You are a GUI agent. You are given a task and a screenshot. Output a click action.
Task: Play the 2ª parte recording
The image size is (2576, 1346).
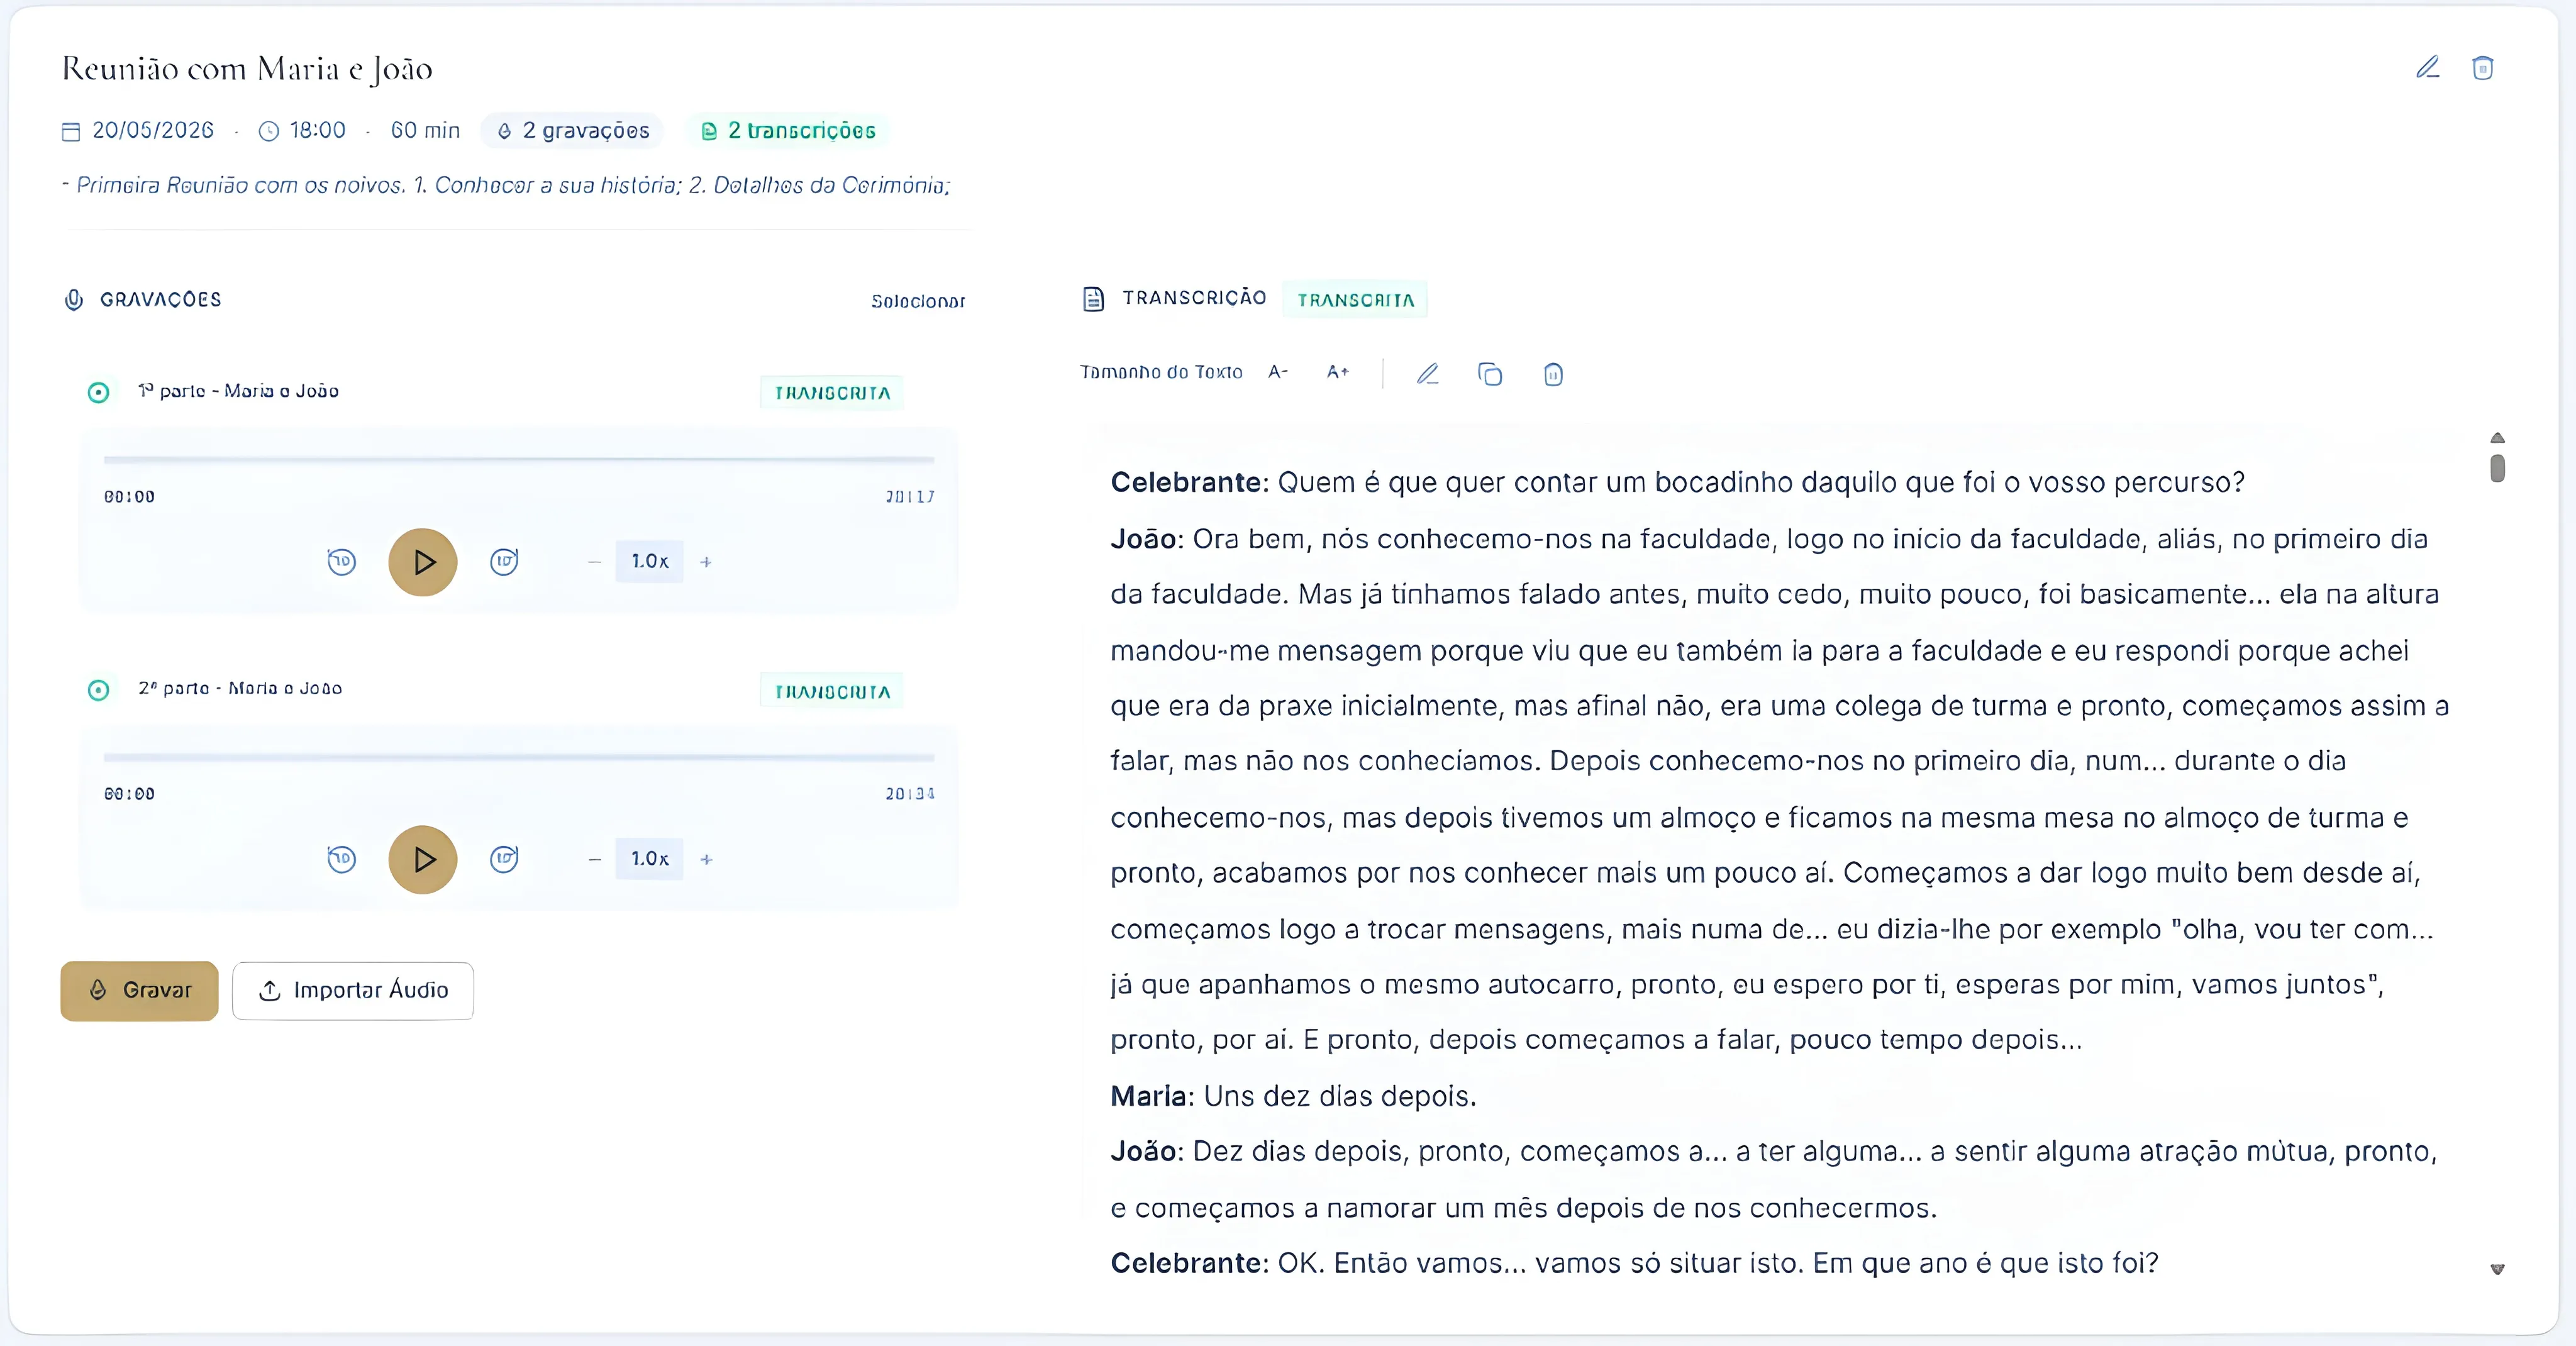click(x=423, y=859)
